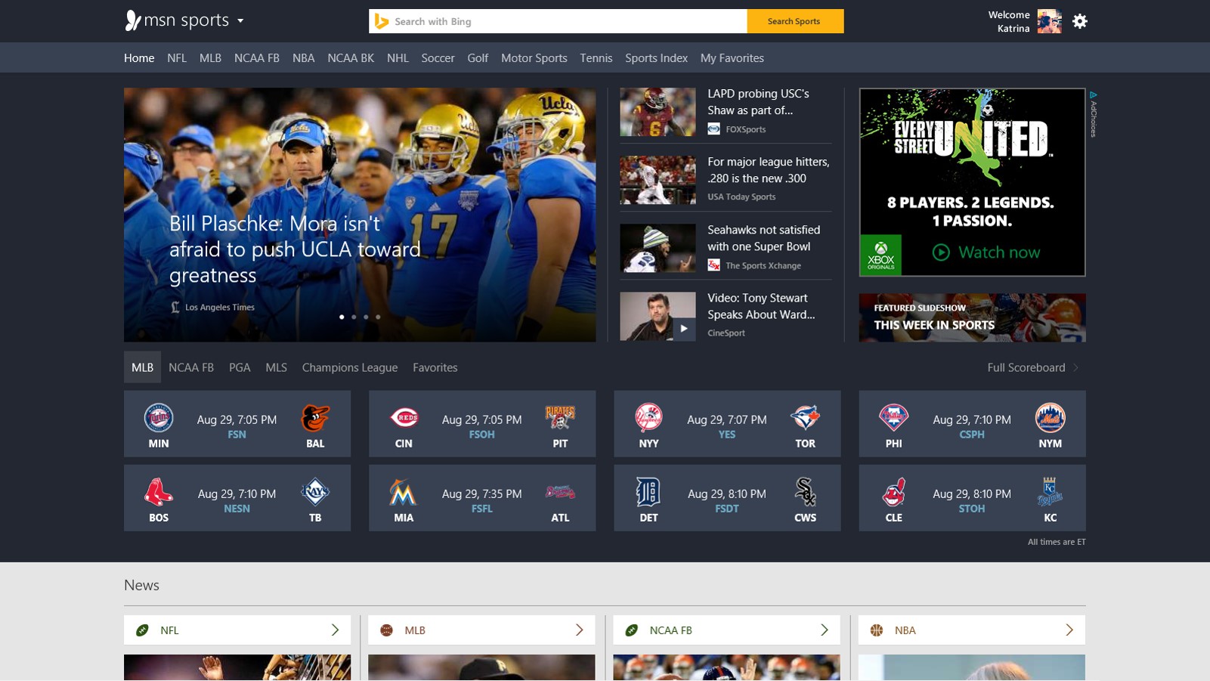
Task: Open the msn sports dropdown arrow
Action: pyautogui.click(x=240, y=21)
